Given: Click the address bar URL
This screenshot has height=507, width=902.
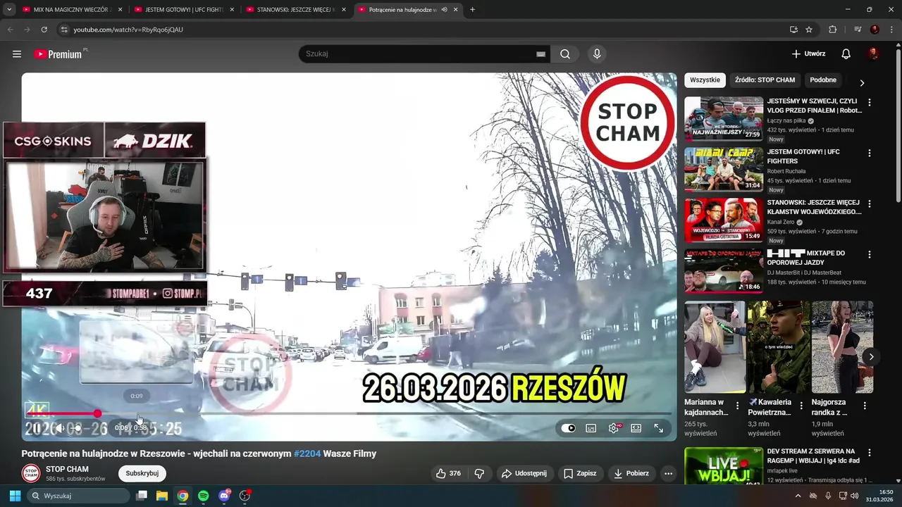Looking at the screenshot, I should click(x=128, y=30).
